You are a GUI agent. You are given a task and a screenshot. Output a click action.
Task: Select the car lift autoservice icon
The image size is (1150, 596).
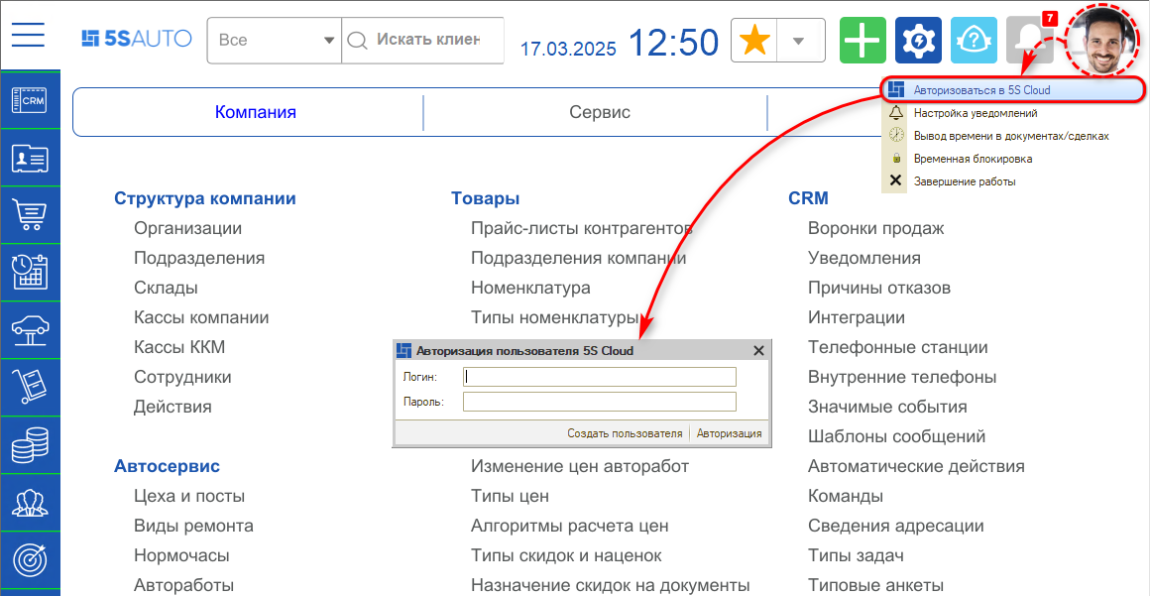pyautogui.click(x=30, y=330)
